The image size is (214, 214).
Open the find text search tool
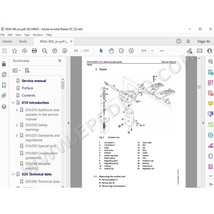pyautogui.click(x=45, y=51)
